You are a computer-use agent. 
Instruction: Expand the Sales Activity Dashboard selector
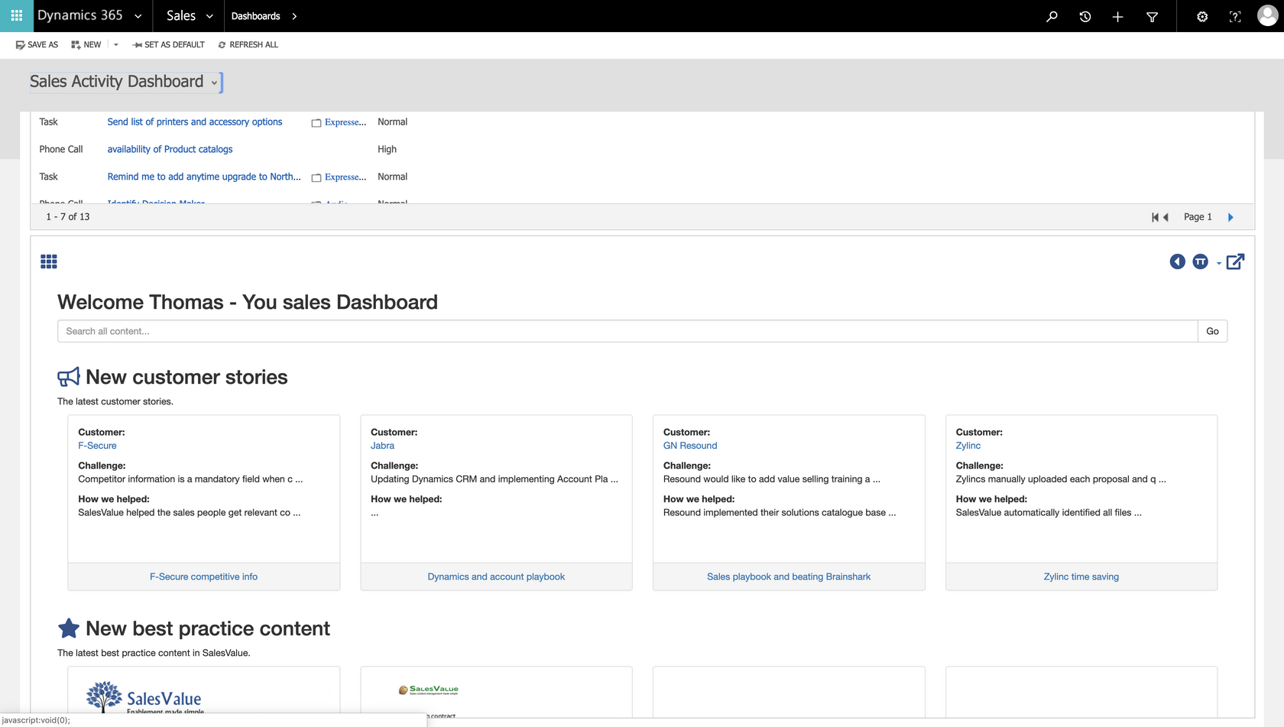coord(214,83)
